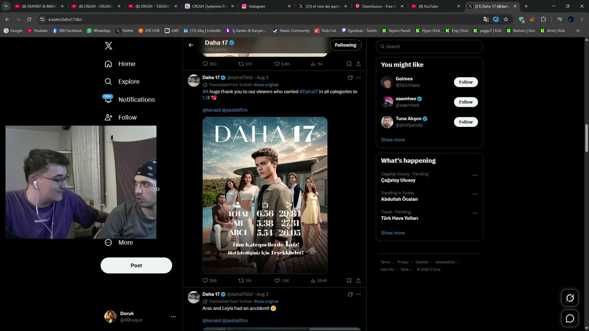
Task: Open the media control icon in browser toolbar
Action: (560, 19)
